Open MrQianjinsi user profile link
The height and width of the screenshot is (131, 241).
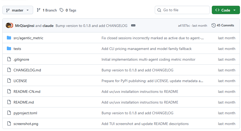[x=25, y=26]
